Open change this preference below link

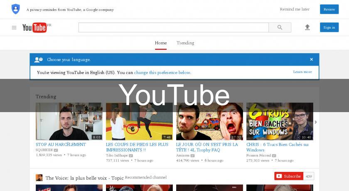pos(162,73)
